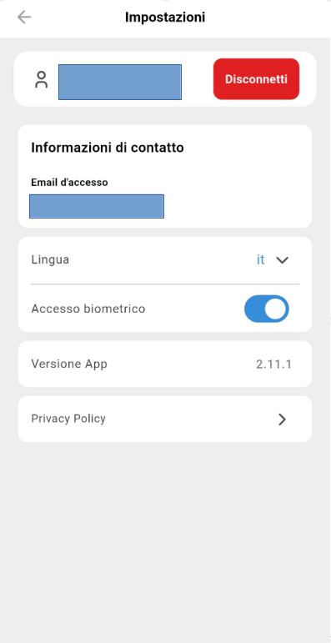Click the Privacy Policy text label
Viewport: 331px width, 643px height.
(x=68, y=419)
